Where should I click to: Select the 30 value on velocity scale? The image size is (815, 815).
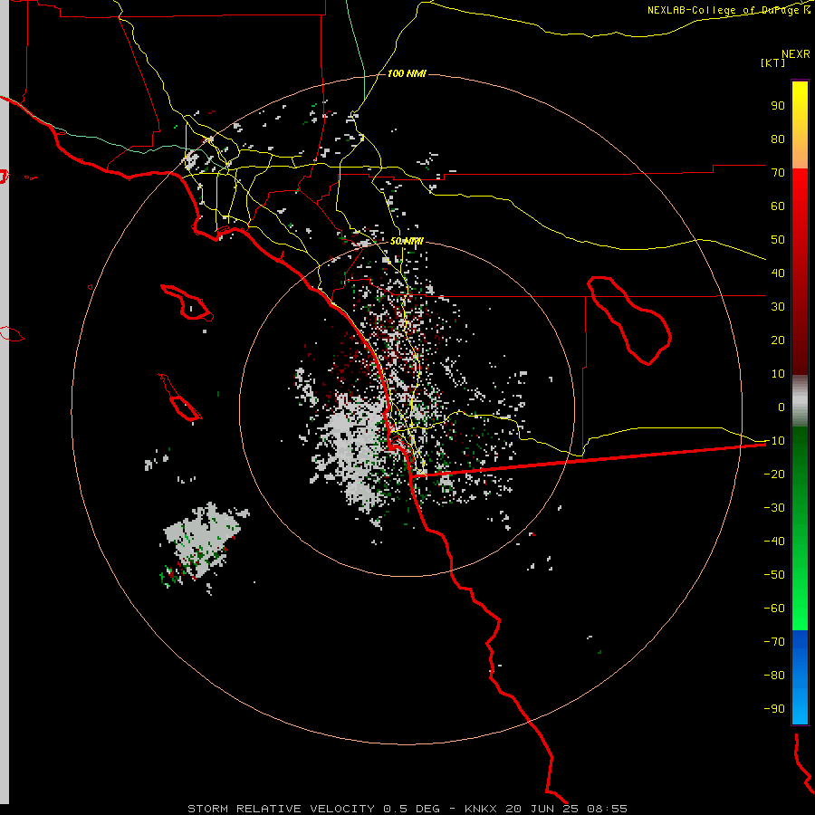coord(778,307)
